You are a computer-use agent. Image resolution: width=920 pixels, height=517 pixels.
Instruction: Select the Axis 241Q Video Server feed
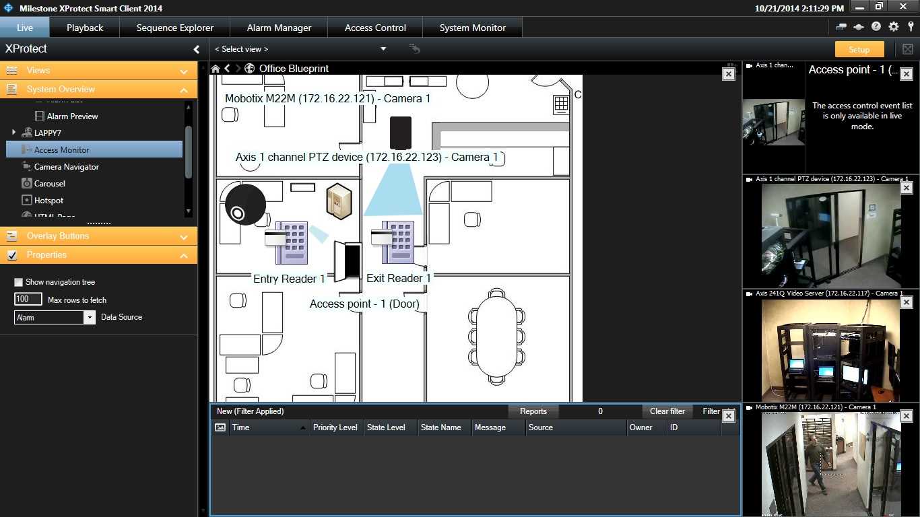coord(831,350)
